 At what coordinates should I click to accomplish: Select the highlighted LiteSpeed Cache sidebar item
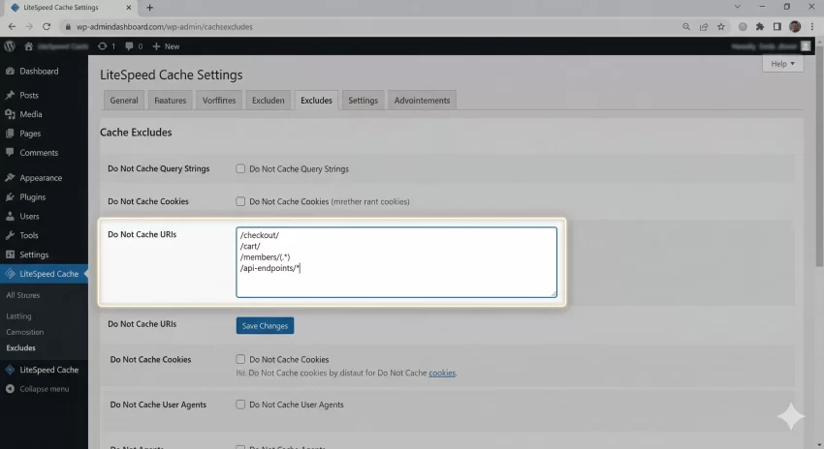44,274
